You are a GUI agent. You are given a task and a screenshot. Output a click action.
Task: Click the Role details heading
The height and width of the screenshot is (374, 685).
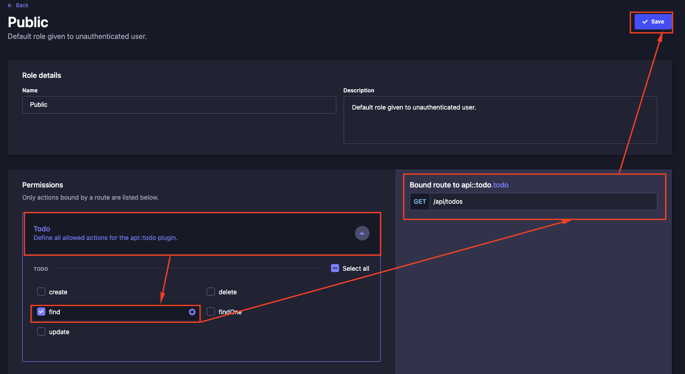tap(42, 75)
